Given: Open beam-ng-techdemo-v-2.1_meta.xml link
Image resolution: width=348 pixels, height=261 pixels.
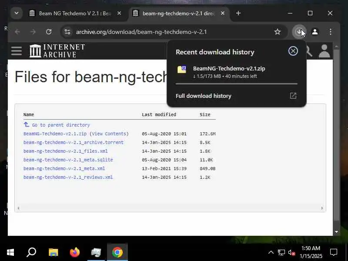Looking at the screenshot, I should click(64, 168).
